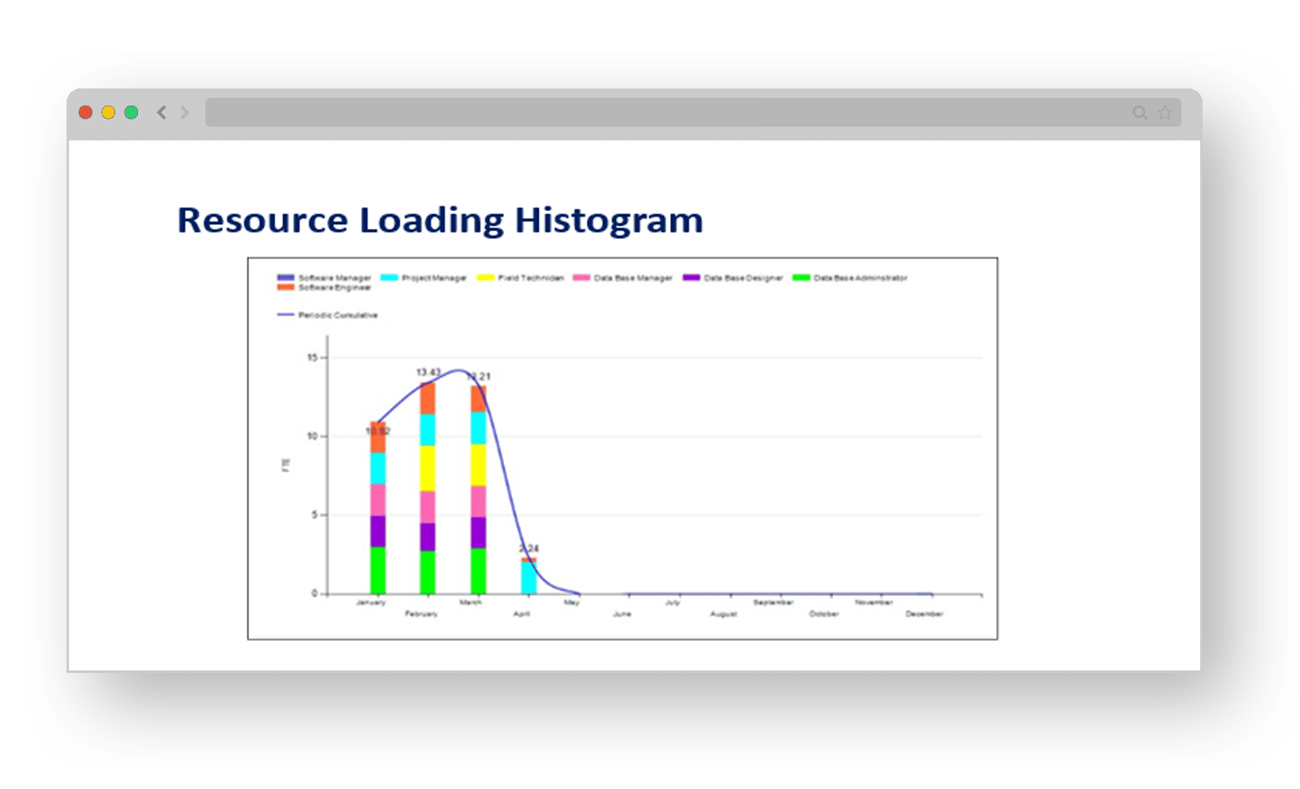Screen dimensions: 1300x789
Task: Click the yellow minimize window dot
Action: click(108, 112)
